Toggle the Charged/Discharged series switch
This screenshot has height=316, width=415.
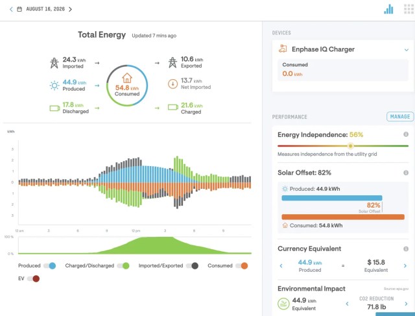point(123,265)
